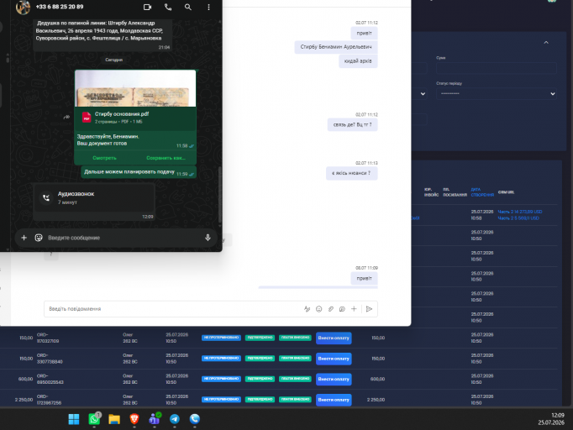Image resolution: width=573 pixels, height=430 pixels.
Task: Send the message with the arrow icon
Action: (369, 309)
